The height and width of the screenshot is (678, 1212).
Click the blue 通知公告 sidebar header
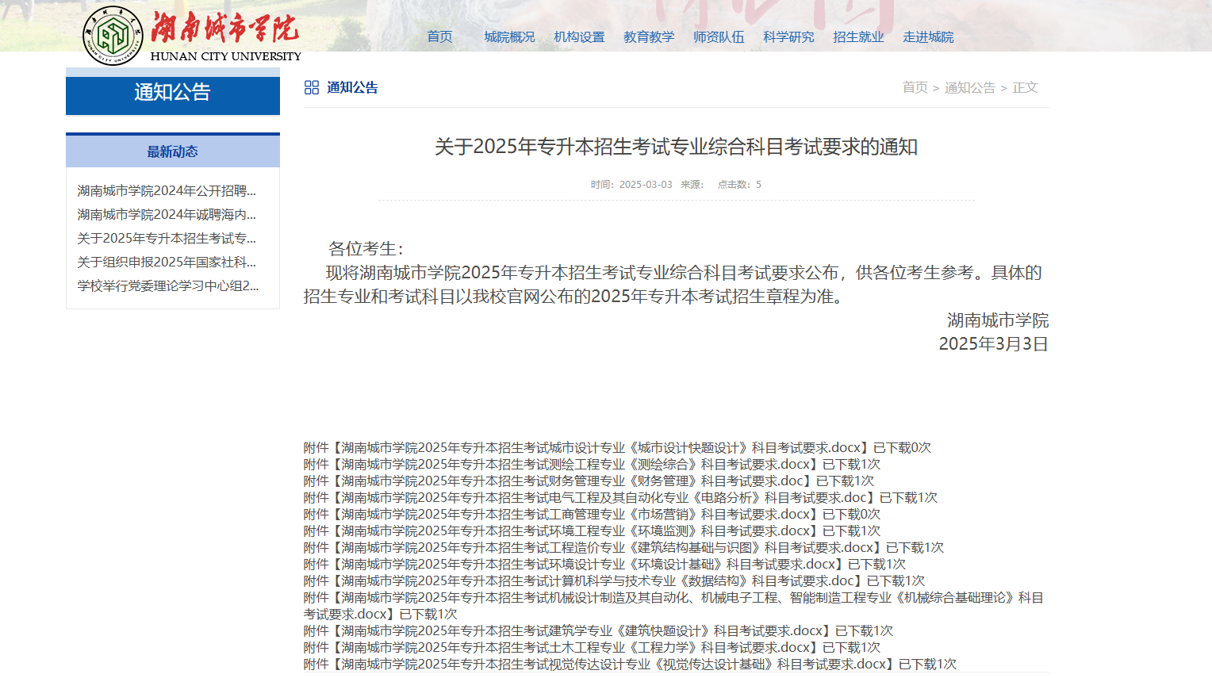tap(173, 92)
